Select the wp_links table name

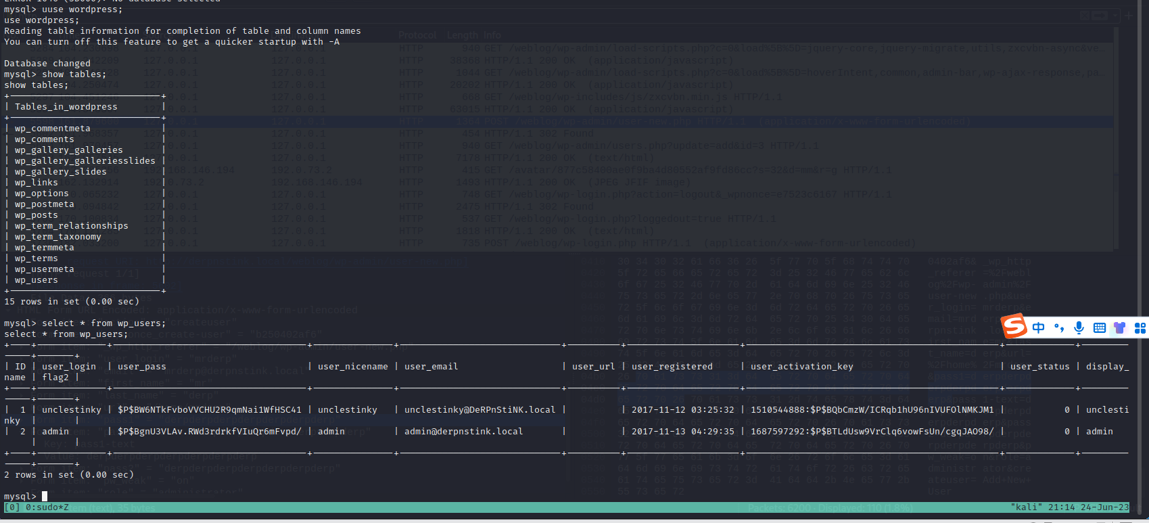coord(37,183)
